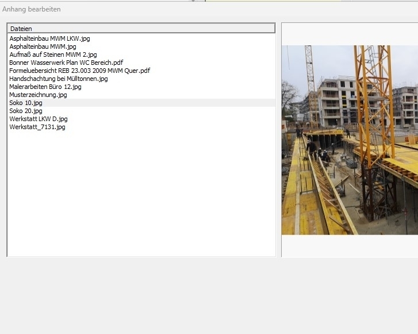Choose Aufmaß auf Steinen MWM 2.jpg
This screenshot has height=334, width=418.
(x=53, y=55)
